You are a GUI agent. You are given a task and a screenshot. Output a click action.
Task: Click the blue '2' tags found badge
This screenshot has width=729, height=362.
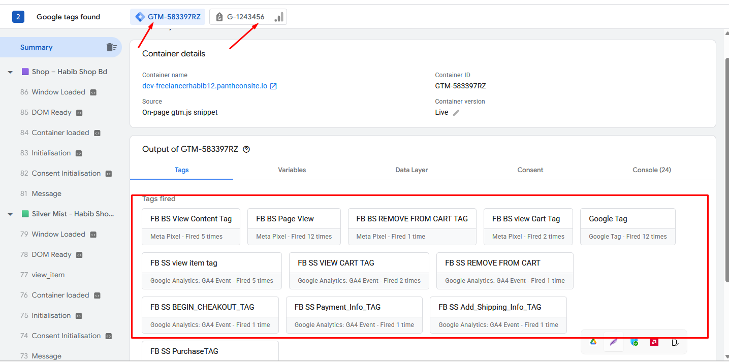click(x=18, y=17)
